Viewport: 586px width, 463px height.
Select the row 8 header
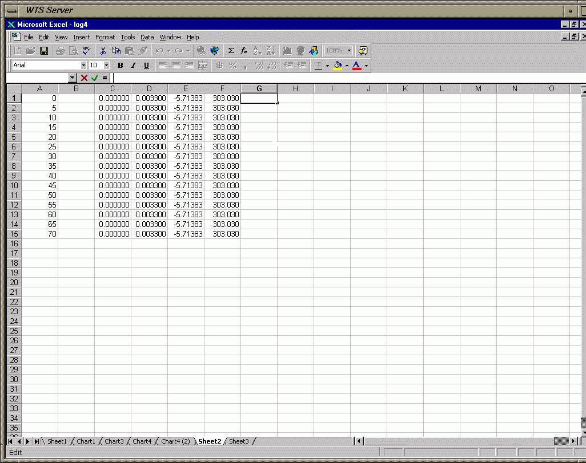(14, 166)
